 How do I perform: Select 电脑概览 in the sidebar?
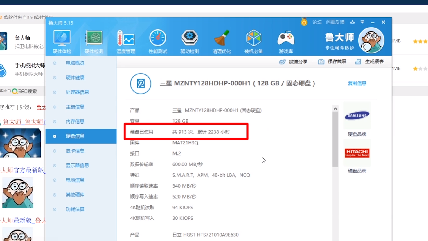[x=81, y=63]
